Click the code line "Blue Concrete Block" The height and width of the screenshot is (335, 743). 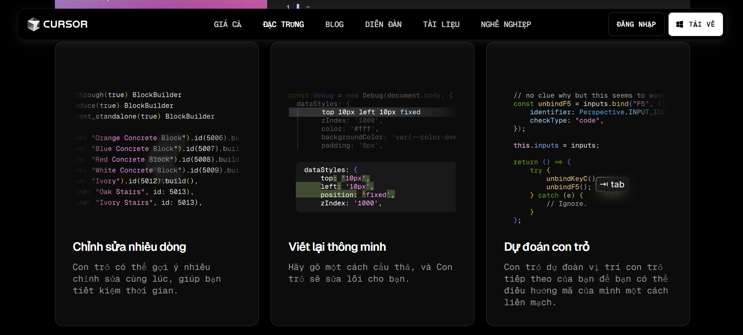click(x=158, y=149)
